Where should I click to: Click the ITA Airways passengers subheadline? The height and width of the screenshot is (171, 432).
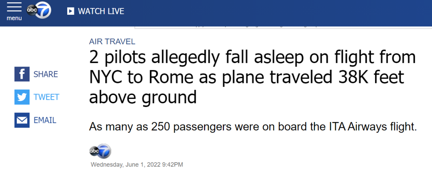tap(253, 127)
